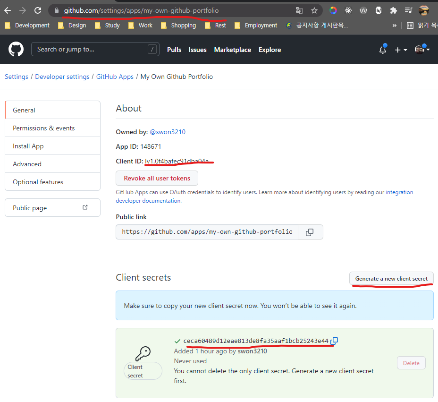Screen dimensions: 438x402
Task: Click the disabled Delete secret button
Action: click(411, 363)
